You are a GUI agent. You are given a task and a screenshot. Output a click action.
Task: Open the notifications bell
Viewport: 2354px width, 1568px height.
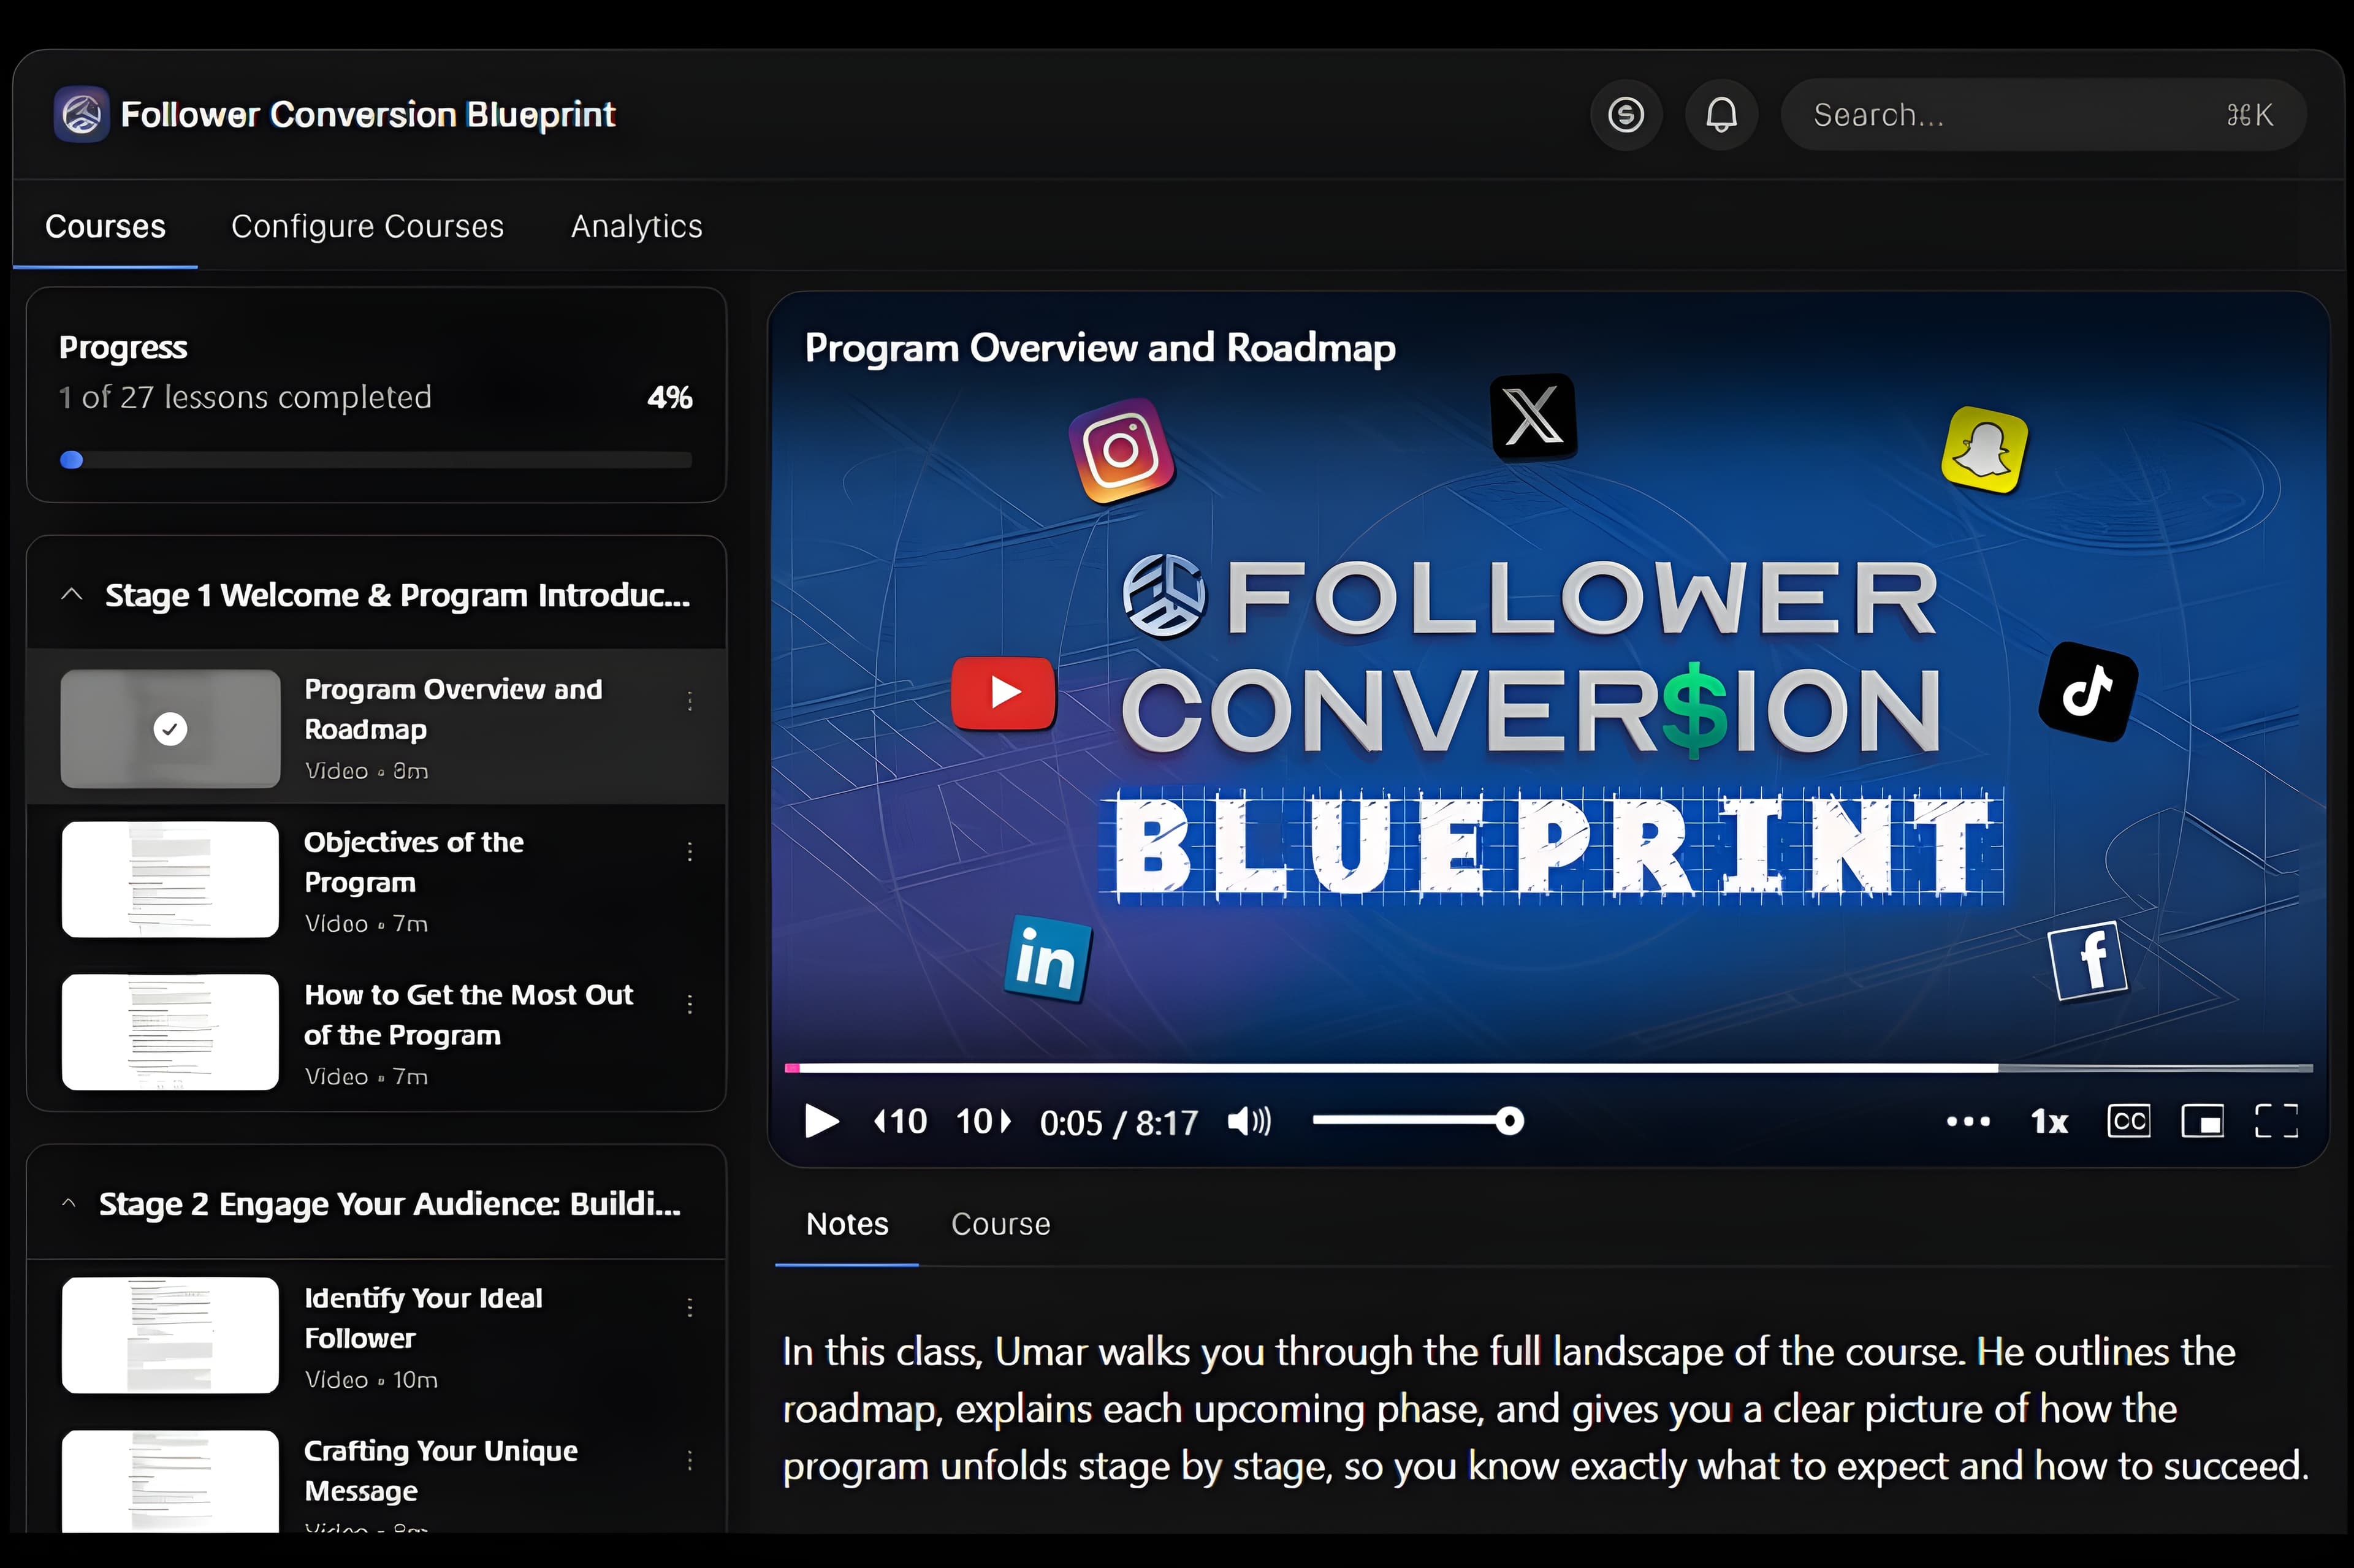pos(1721,115)
